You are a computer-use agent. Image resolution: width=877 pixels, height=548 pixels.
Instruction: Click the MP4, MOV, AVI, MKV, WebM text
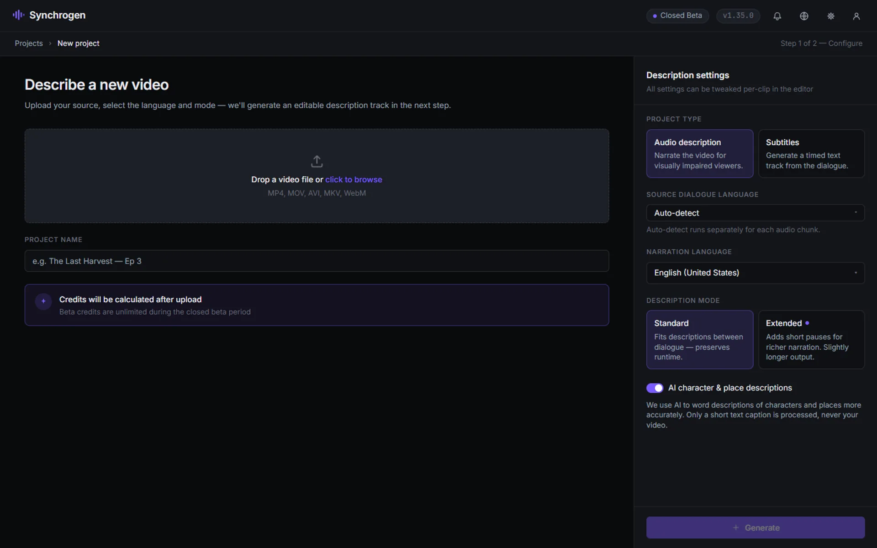click(317, 193)
